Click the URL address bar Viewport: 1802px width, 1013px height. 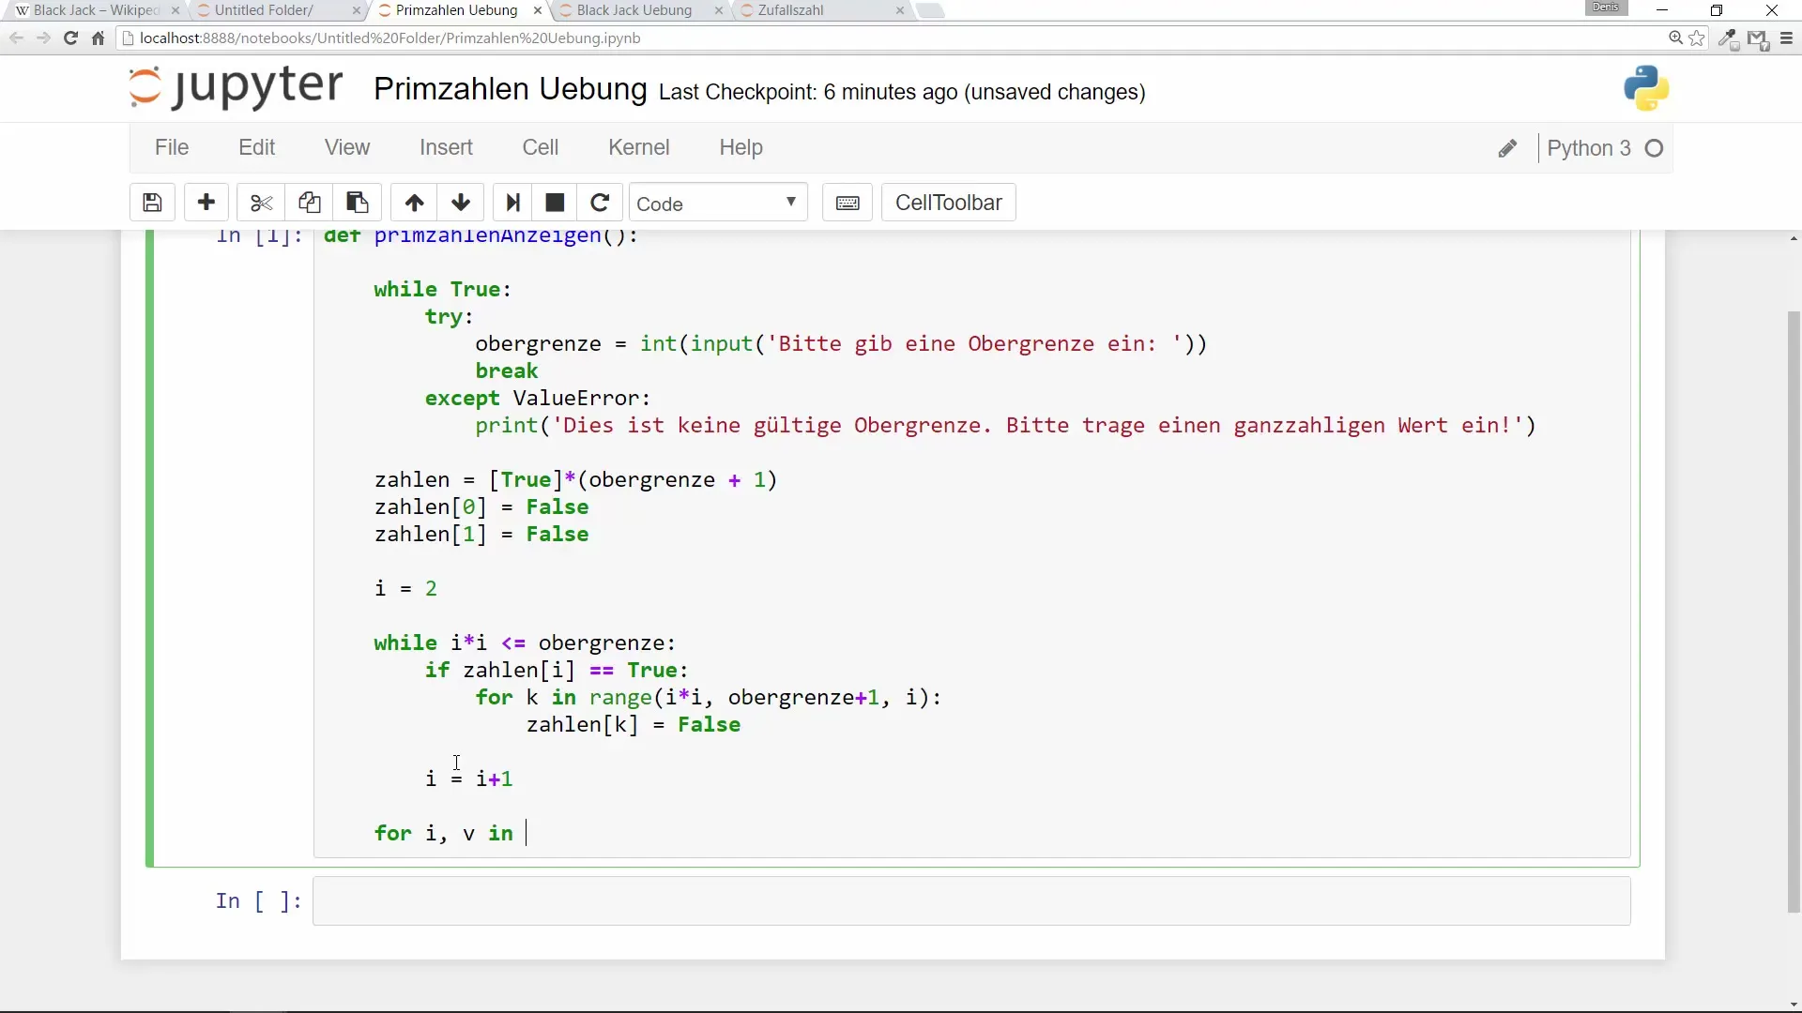click(x=892, y=38)
